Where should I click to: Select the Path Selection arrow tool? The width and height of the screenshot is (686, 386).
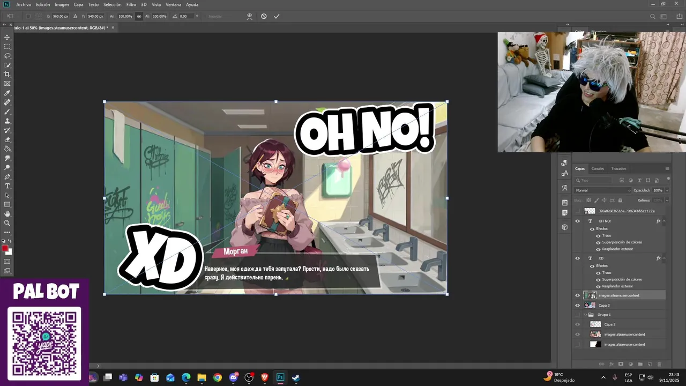coord(7,195)
